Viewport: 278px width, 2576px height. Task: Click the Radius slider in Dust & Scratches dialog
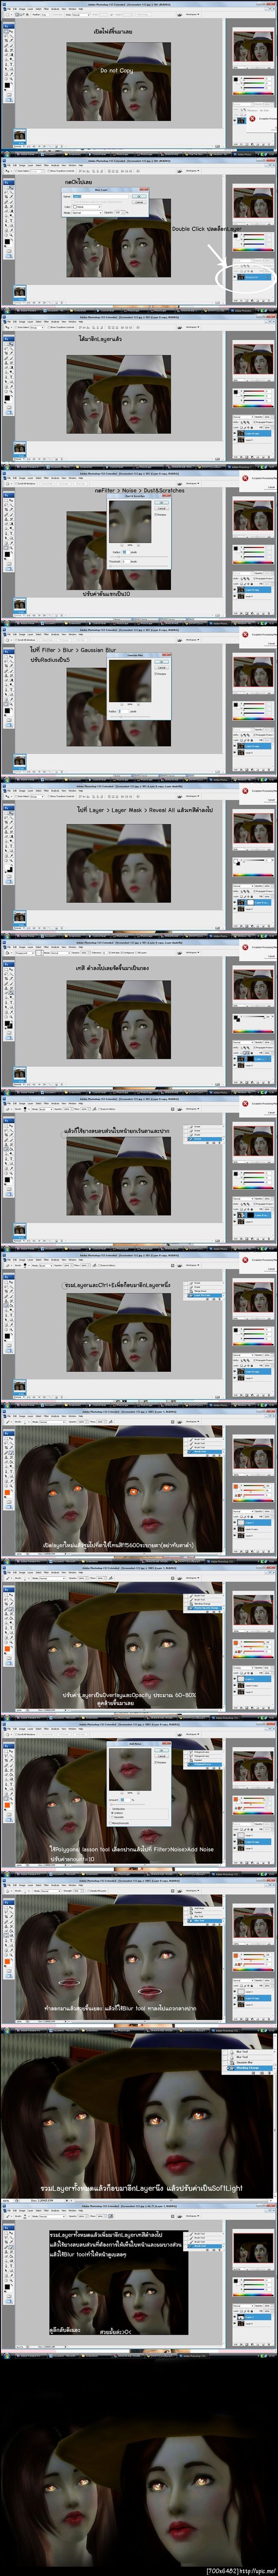coord(139,557)
